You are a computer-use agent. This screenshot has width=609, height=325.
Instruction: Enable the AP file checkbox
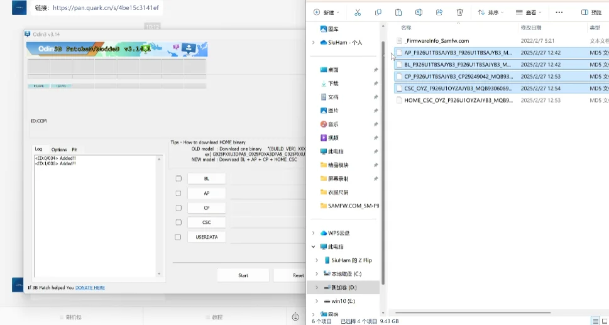pyautogui.click(x=178, y=193)
